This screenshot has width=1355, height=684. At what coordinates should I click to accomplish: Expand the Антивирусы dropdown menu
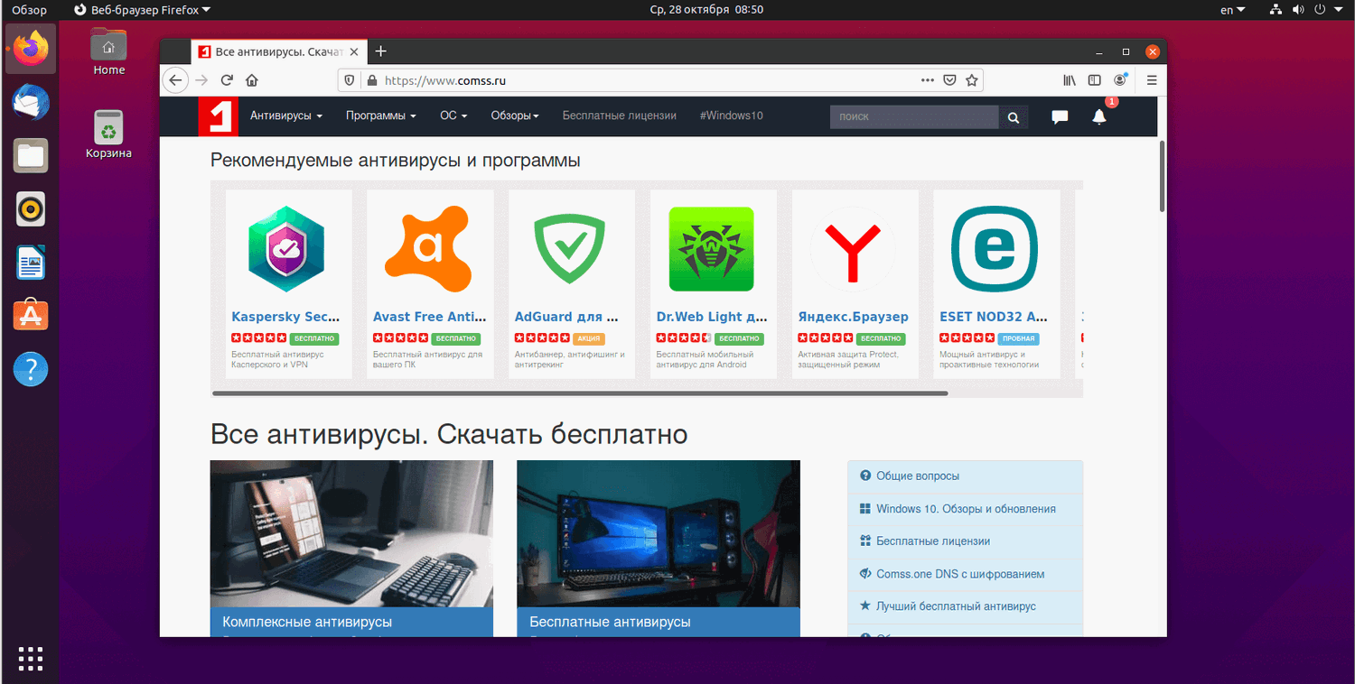pos(286,116)
